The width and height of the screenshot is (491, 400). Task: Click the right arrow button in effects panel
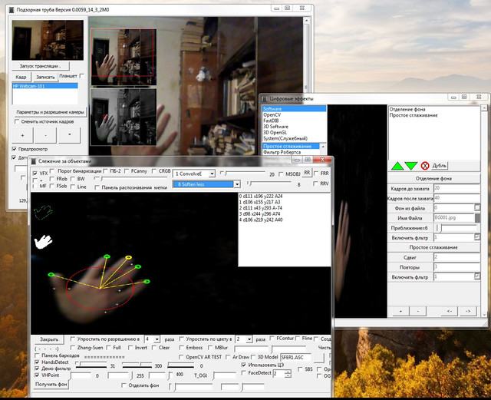tap(469, 311)
